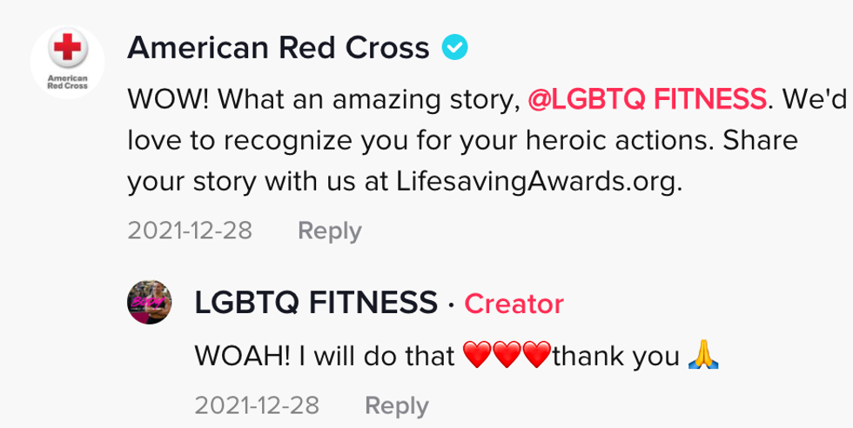Click the date under the creator's reply

pos(257,405)
